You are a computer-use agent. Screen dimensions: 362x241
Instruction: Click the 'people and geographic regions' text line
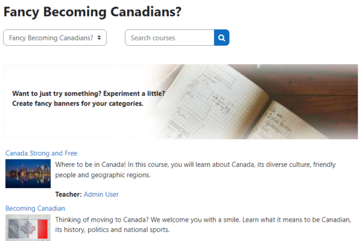click(x=103, y=175)
